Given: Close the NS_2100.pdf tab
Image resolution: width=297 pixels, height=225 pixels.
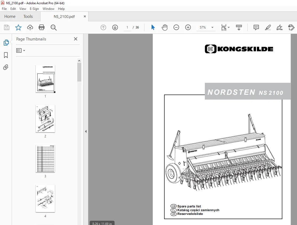Looking at the screenshot, I should click(85, 17).
